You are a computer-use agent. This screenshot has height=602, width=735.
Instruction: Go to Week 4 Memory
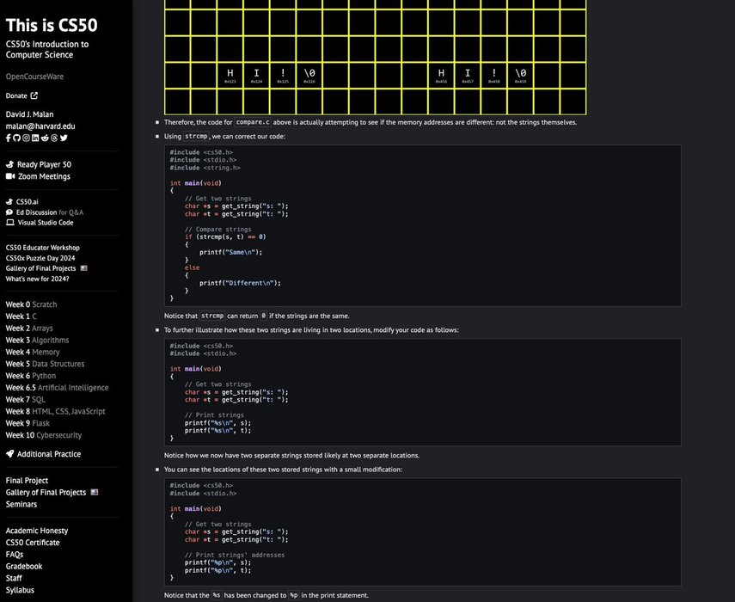(33, 352)
